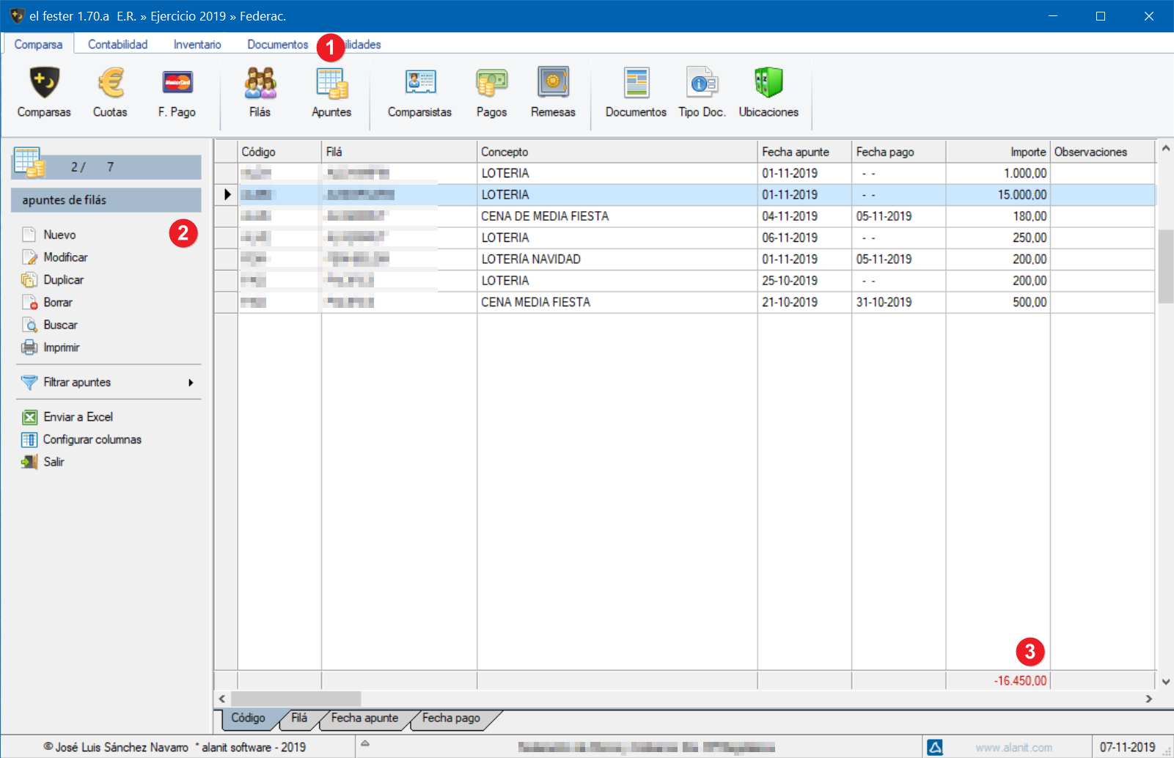Click the Tipo Doc. toolbar icon
1174x758 pixels.
click(702, 84)
